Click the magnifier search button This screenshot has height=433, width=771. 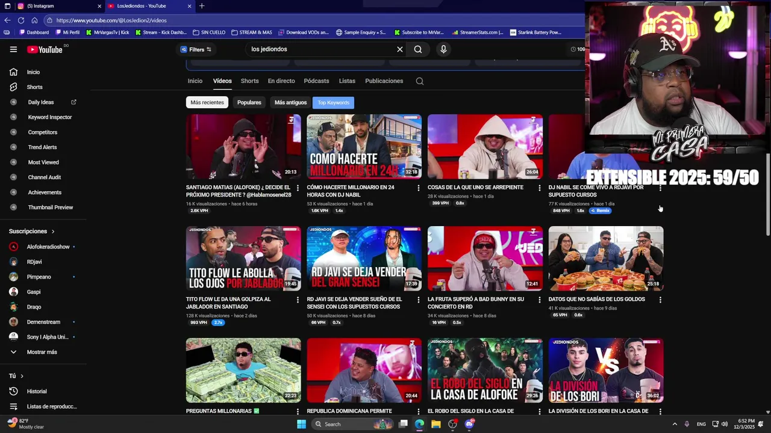418,49
